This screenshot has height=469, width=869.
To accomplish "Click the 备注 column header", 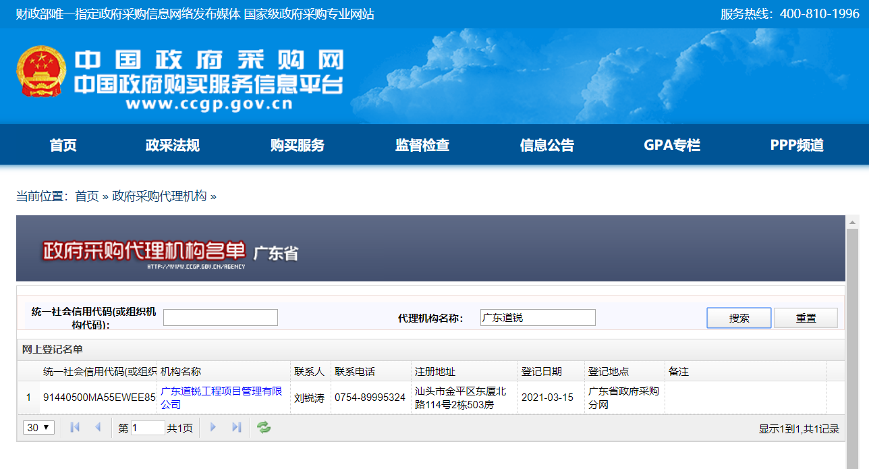I will 746,371.
